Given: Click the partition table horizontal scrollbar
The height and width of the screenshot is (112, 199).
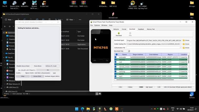Looking at the screenshot, I should (145, 80).
